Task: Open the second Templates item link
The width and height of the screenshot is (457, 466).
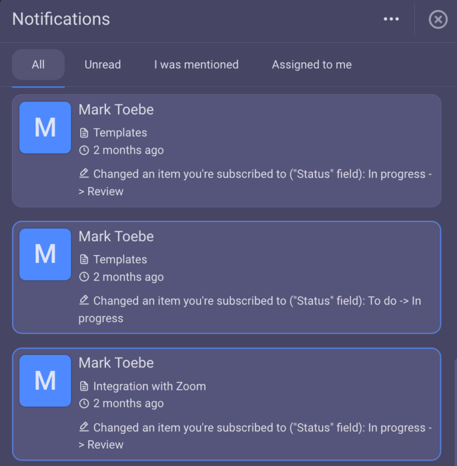Action: [120, 260]
